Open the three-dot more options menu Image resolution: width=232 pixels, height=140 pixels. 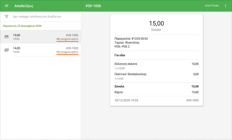tap(226, 6)
